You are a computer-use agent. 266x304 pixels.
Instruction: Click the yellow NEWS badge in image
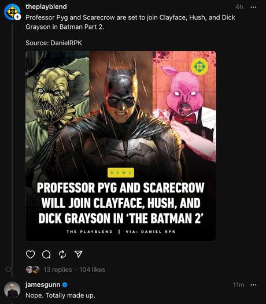pos(121,173)
